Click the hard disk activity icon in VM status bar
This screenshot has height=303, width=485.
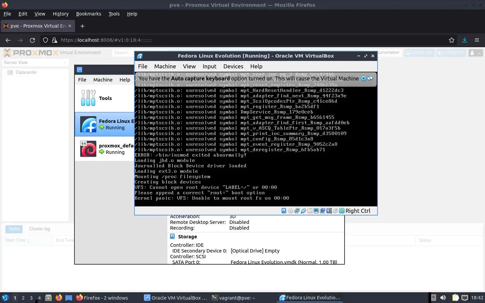tap(284, 211)
